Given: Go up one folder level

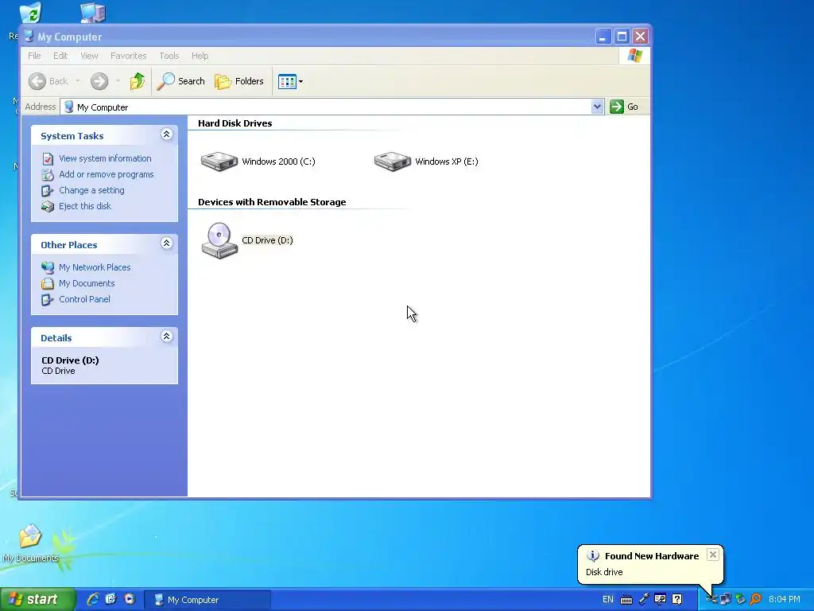Looking at the screenshot, I should (138, 81).
